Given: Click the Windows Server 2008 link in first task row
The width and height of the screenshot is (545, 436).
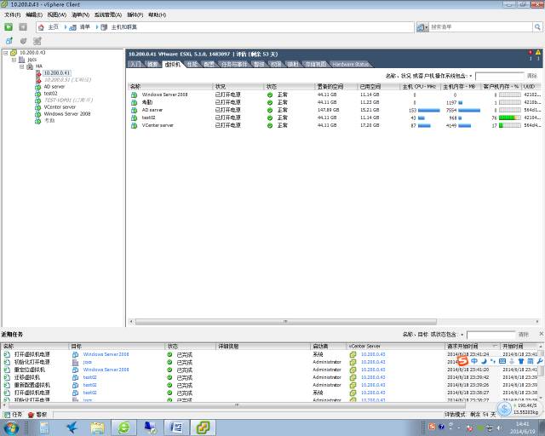Looking at the screenshot, I should [106, 354].
